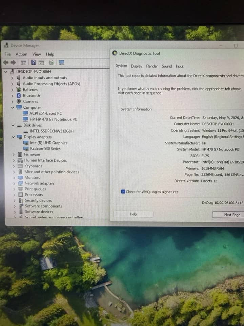Screen dimensions: 244x326
Task: Expand the Processors node arrow
Action: [14, 195]
